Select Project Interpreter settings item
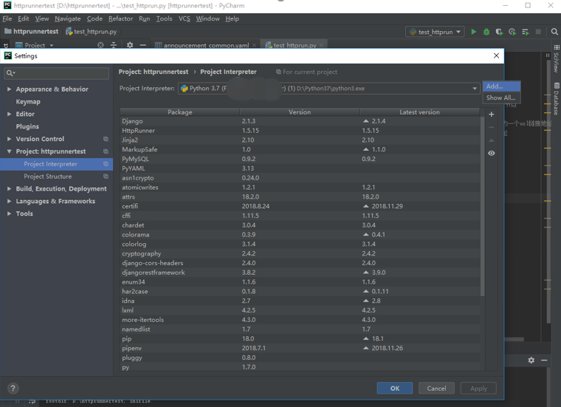 point(57,164)
